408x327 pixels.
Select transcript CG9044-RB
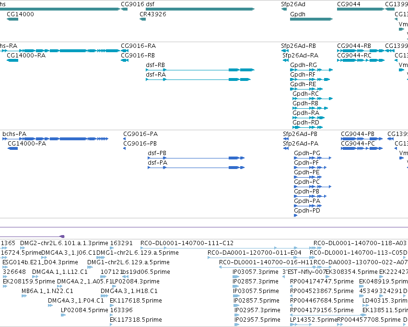coord(354,46)
